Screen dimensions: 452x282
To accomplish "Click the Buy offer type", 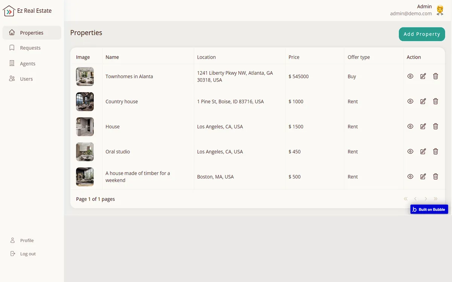I will tap(352, 76).
